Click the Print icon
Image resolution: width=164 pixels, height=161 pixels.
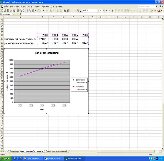pos(18,11)
